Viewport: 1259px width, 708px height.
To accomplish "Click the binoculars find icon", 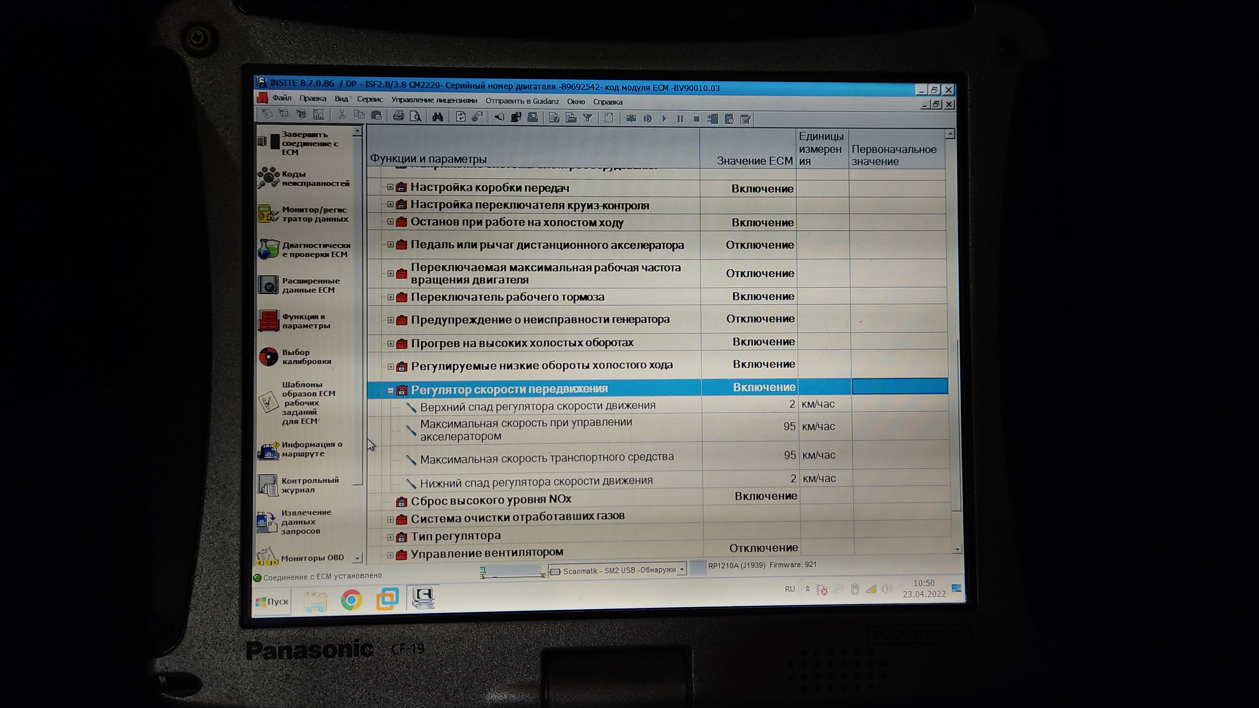I will (x=437, y=117).
